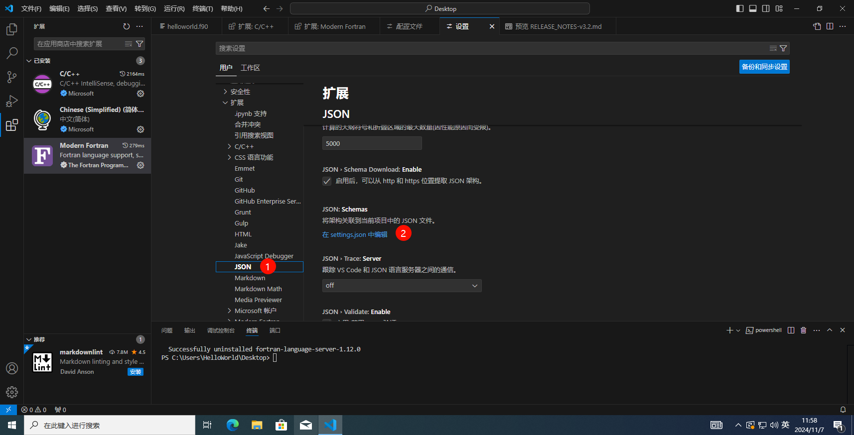Open settings JSON file icon in editor toolbar
Image resolution: width=854 pixels, height=435 pixels.
(817, 26)
